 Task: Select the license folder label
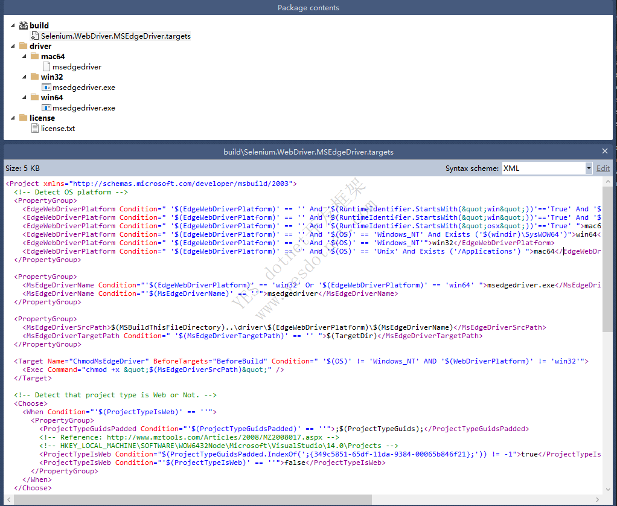42,118
